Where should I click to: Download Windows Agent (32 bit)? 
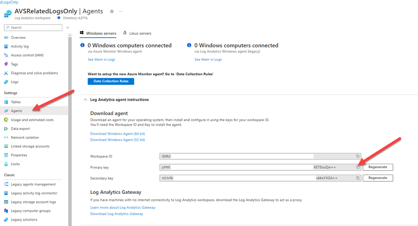pyautogui.click(x=118, y=140)
